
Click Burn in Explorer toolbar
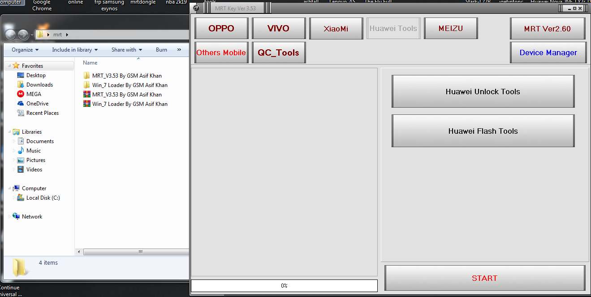point(161,50)
